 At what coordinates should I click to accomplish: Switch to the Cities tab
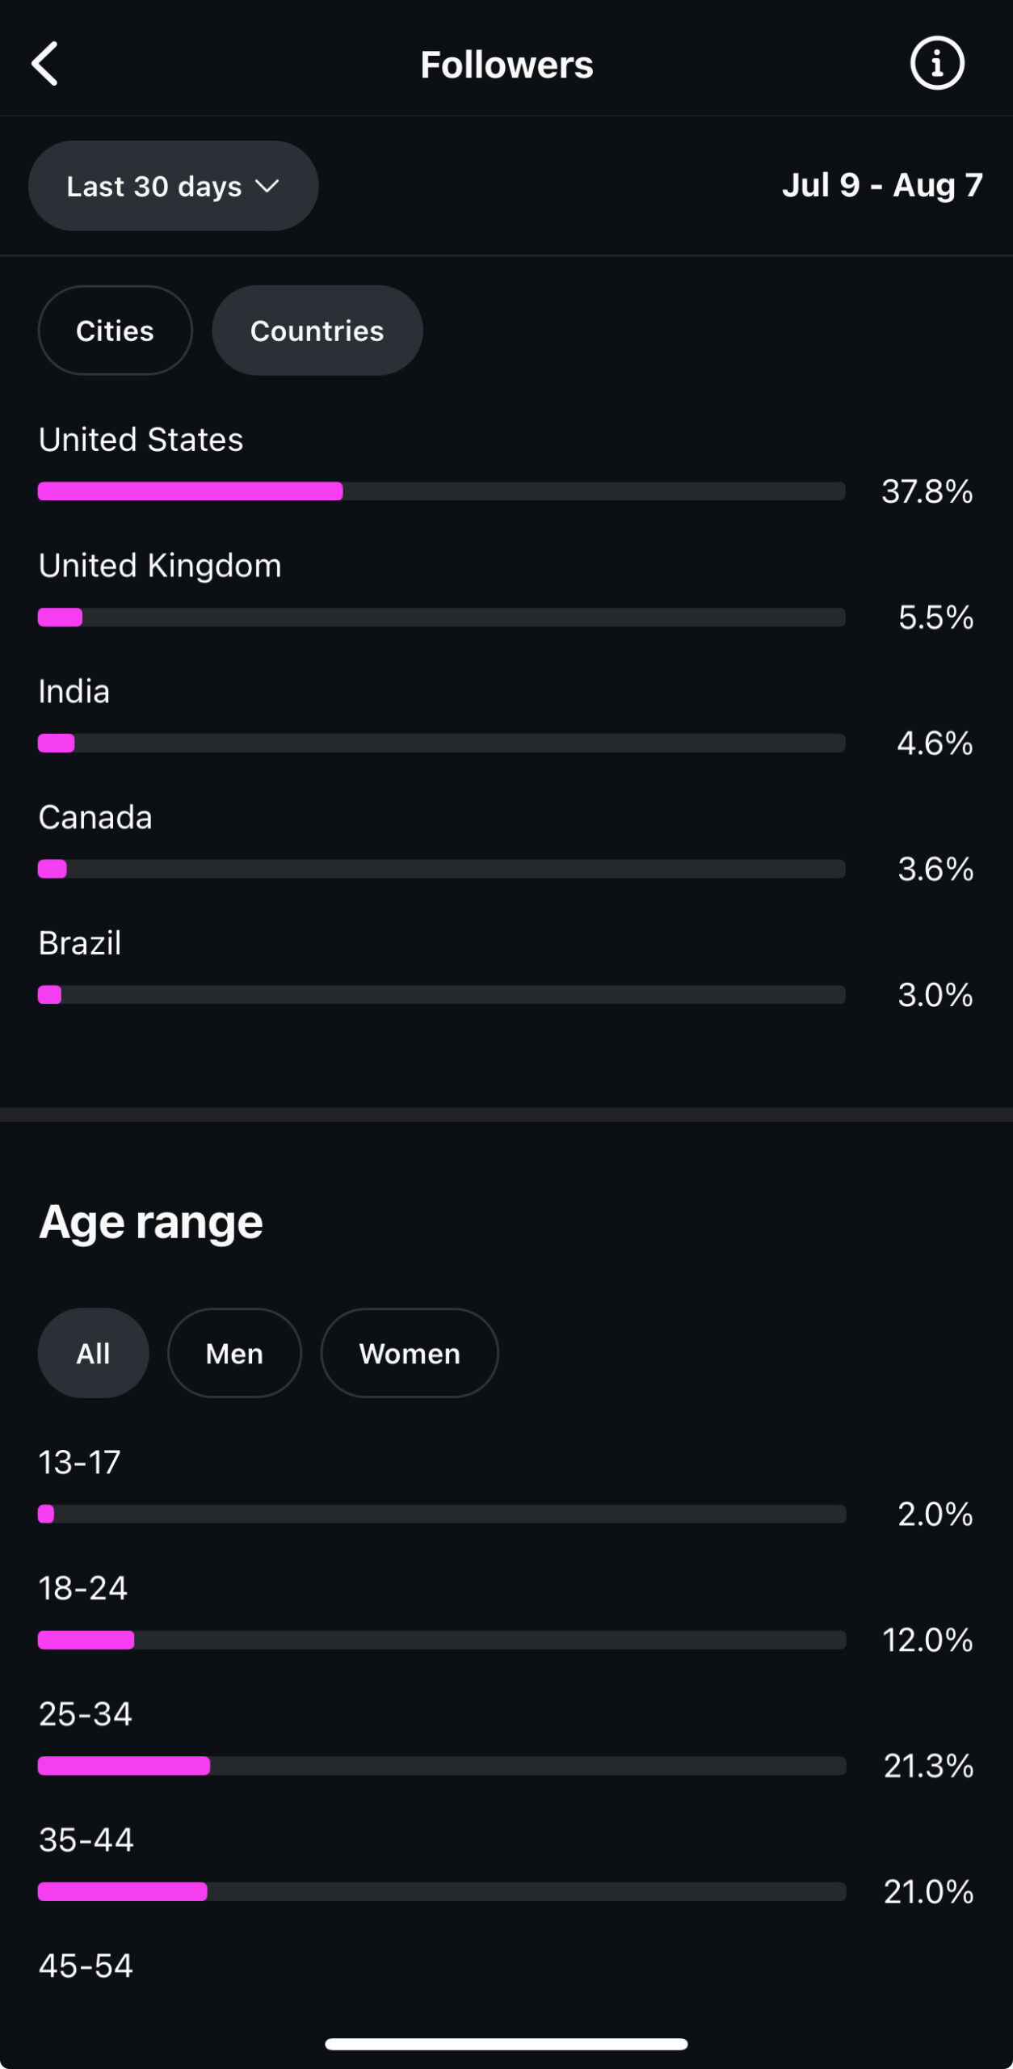[x=116, y=331]
